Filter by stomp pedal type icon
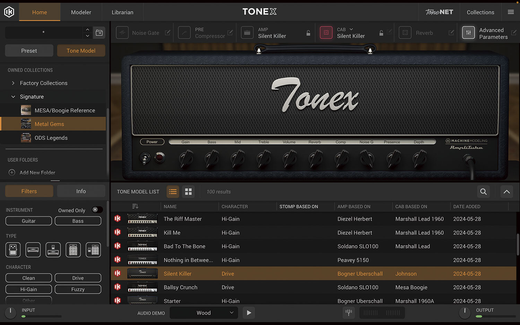520x325 pixels. [13, 250]
